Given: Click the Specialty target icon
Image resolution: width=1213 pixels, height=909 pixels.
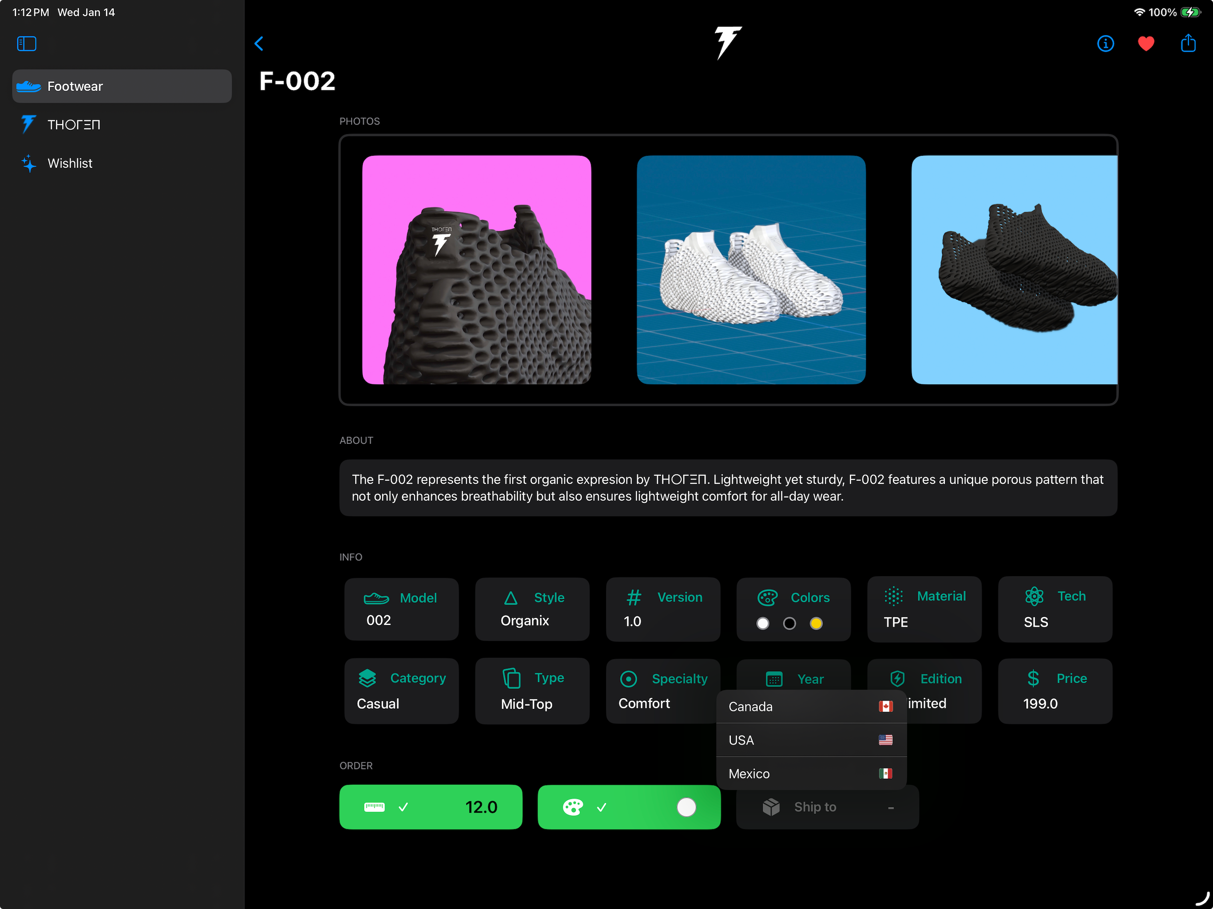Looking at the screenshot, I should [x=628, y=679].
